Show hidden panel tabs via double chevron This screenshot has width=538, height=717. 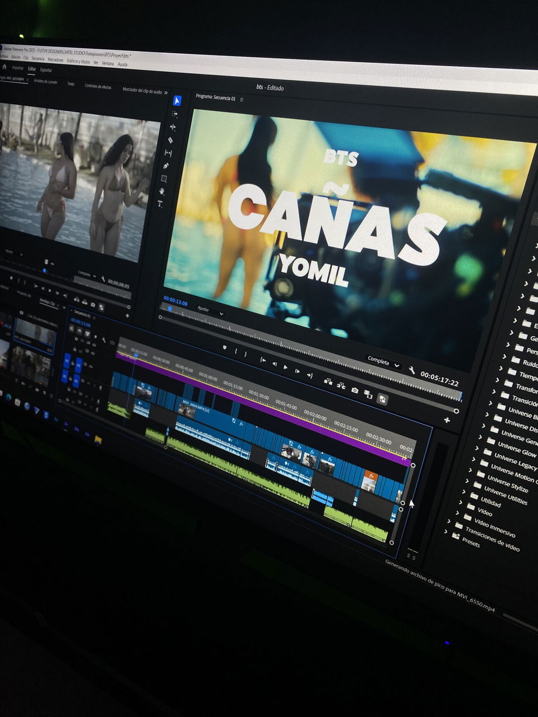pos(166,93)
